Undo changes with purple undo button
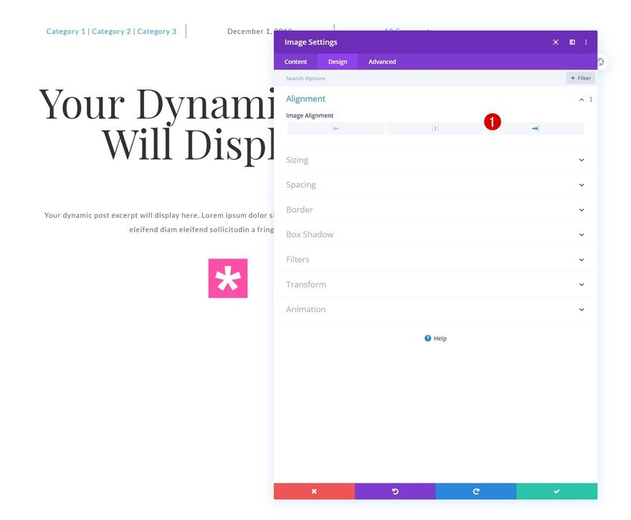 (x=395, y=491)
